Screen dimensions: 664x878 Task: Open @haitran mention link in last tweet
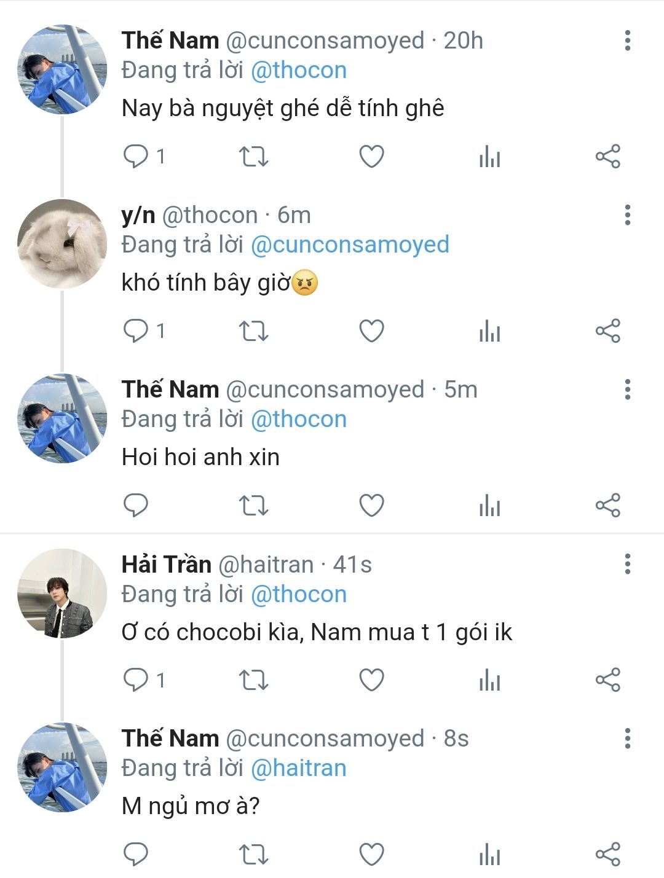299,768
